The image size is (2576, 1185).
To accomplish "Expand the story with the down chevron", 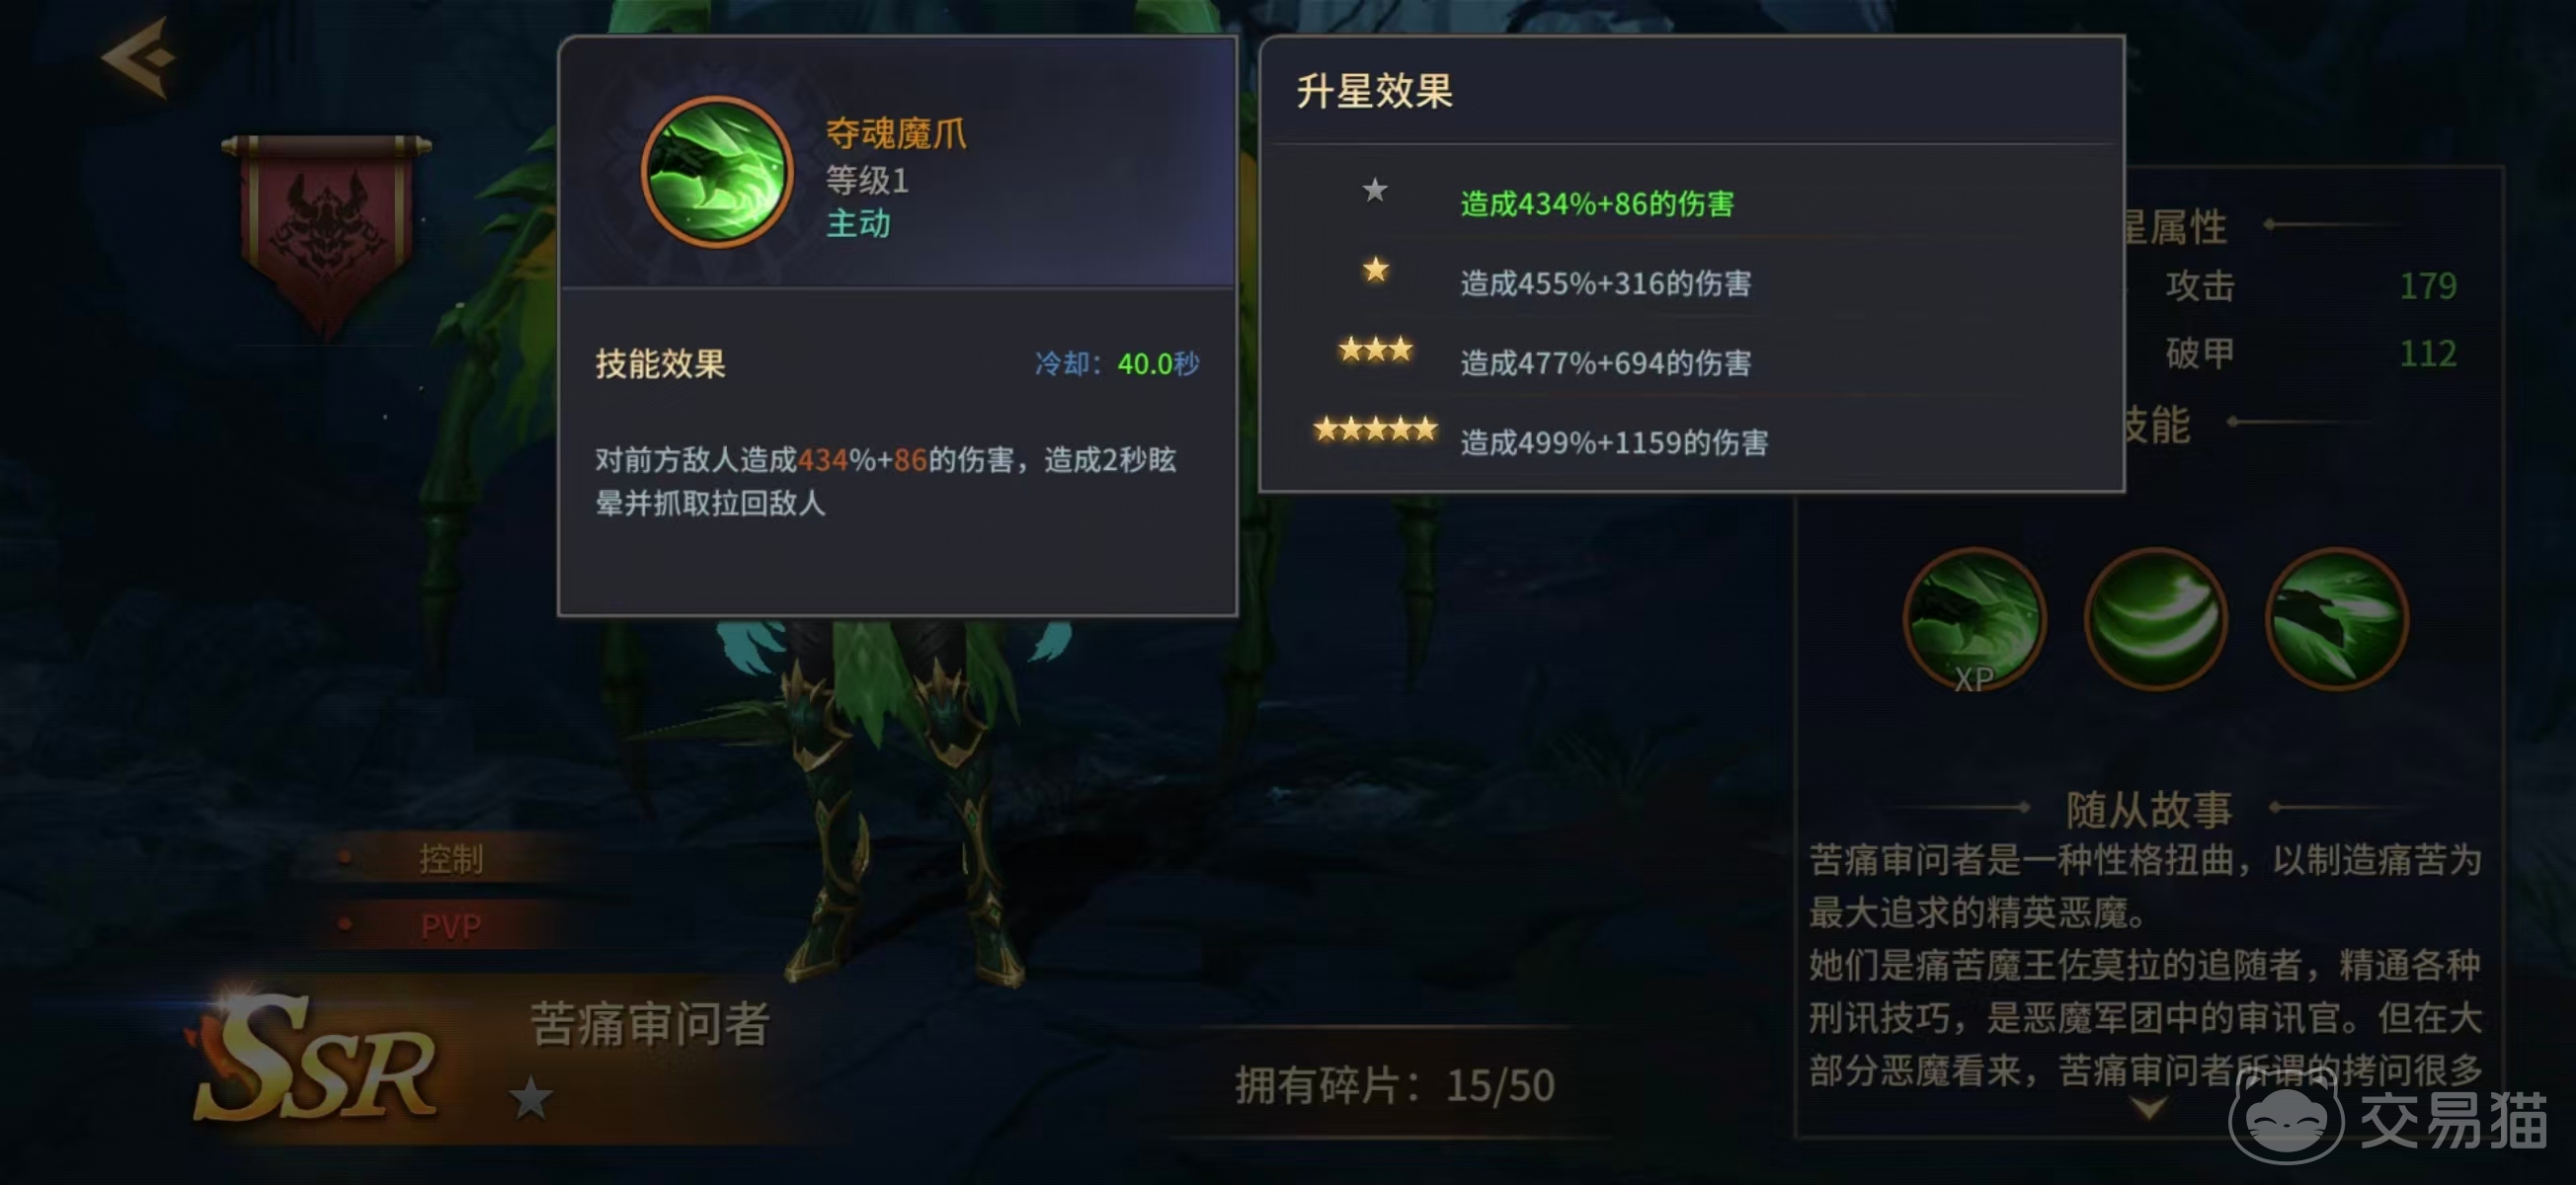I will click(2149, 1108).
